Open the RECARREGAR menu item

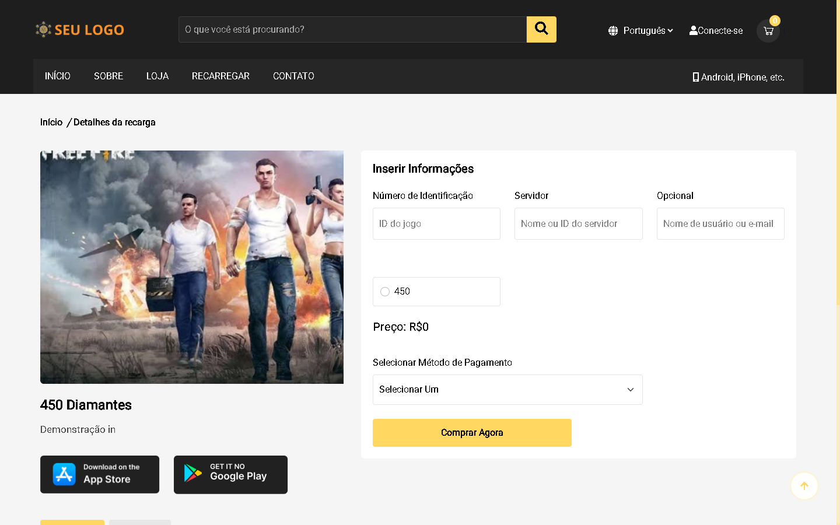[x=220, y=76]
